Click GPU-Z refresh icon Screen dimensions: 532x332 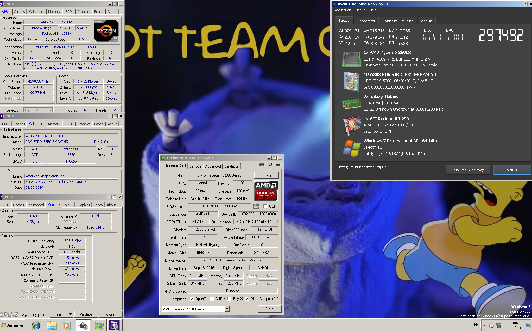[x=270, y=164]
